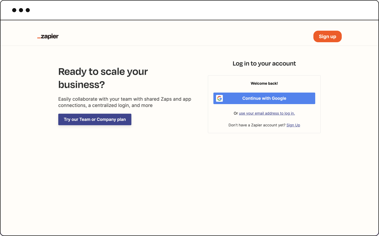Click "Don't have a Zapier account yet?" text
379x236 pixels.
click(257, 125)
